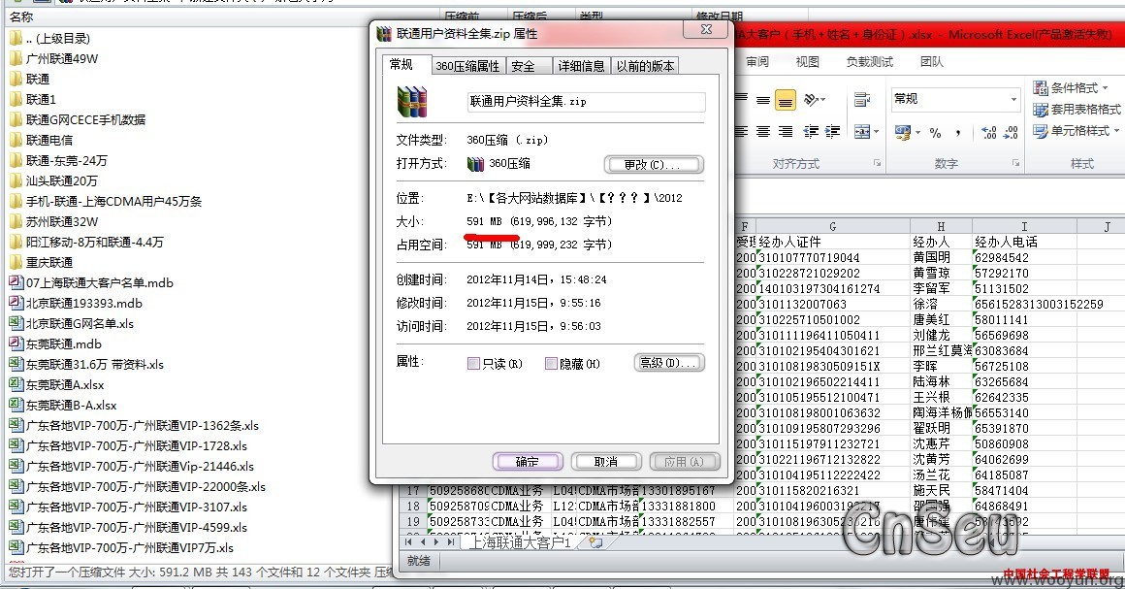This screenshot has width=1125, height=589.
Task: Click the comma style icon
Action: pos(958,132)
